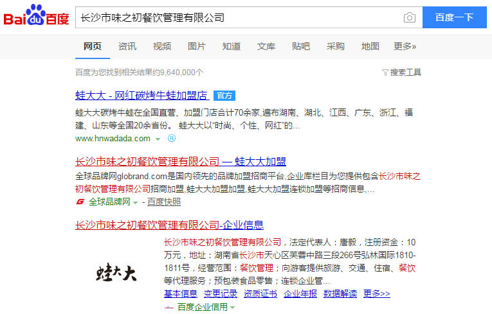
Task: Click the Baidu logo
Action: tap(36, 17)
